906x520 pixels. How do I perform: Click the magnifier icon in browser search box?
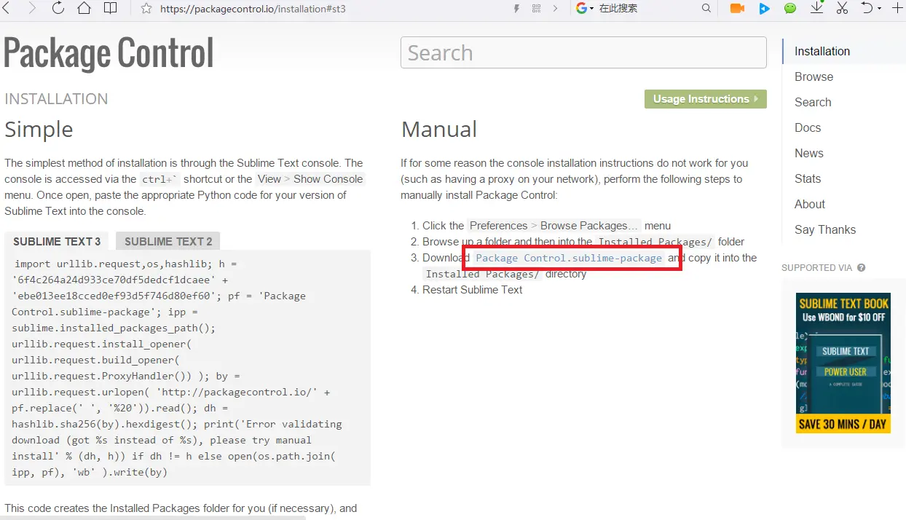pyautogui.click(x=706, y=9)
